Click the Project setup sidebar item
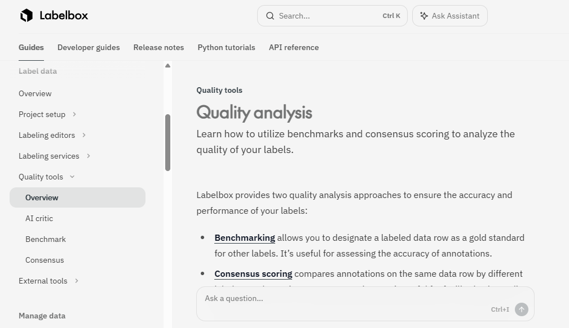This screenshot has height=328, width=569. pyautogui.click(x=42, y=114)
